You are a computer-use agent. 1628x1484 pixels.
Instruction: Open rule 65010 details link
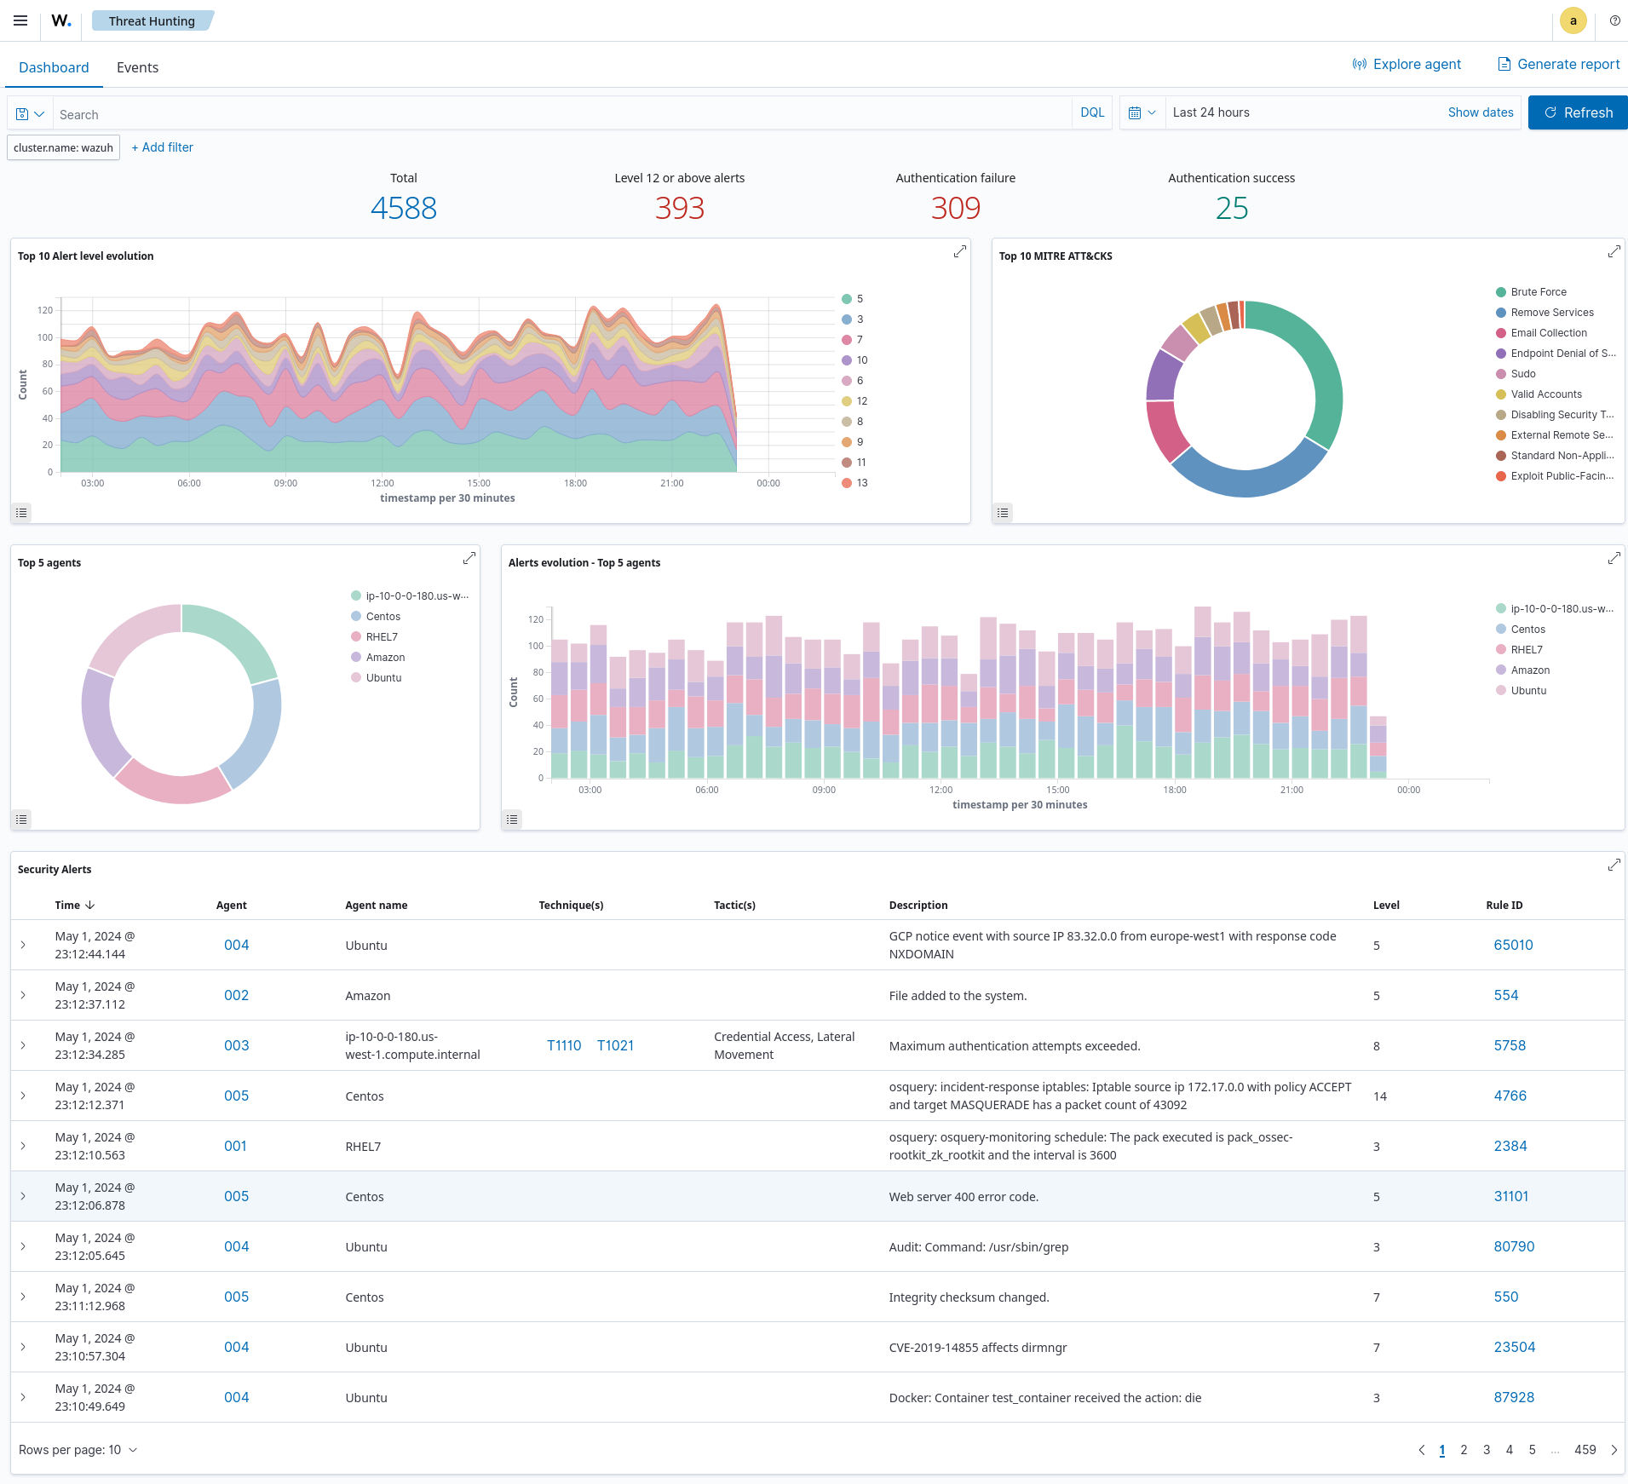coord(1513,945)
